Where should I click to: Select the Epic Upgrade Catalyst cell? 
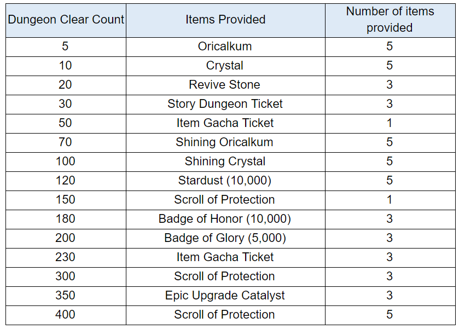[225, 296]
